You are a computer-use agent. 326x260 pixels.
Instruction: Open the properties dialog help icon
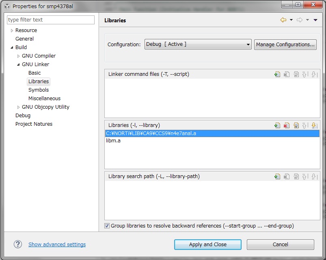pyautogui.click(x=17, y=244)
